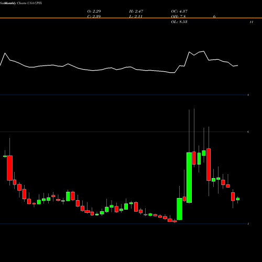Viewport: 262px width, 262px height.
Task: Click the 'OH: 7.8' reading
Action: pyautogui.click(x=178, y=17)
